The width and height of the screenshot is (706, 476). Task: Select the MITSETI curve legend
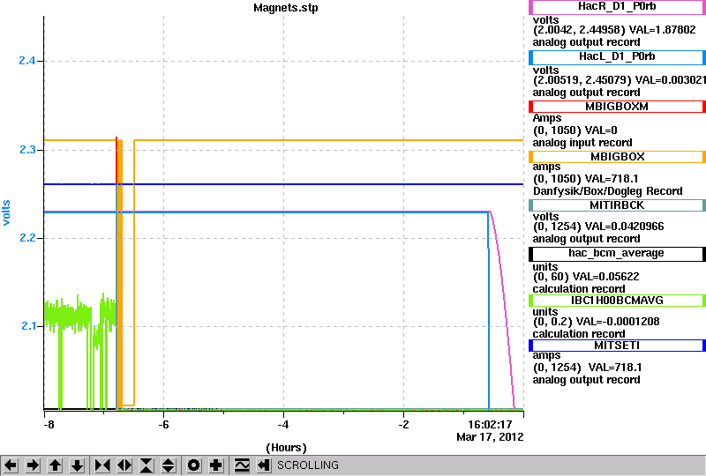[617, 346]
